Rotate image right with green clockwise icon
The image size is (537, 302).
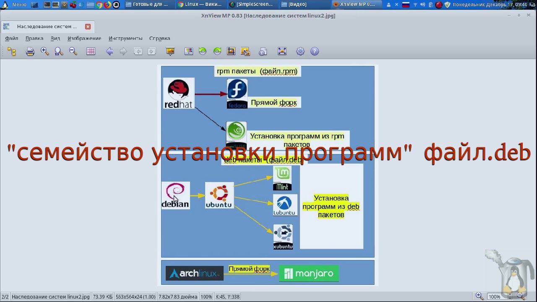217,52
